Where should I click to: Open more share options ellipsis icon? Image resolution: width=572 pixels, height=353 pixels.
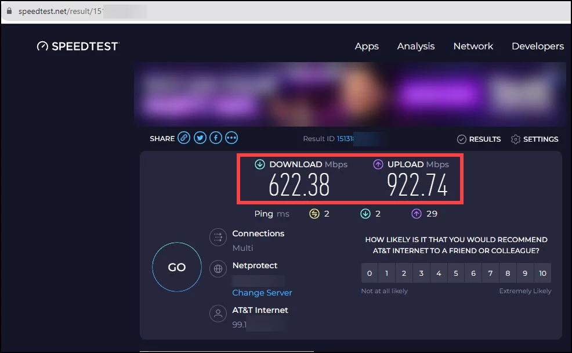tap(231, 138)
